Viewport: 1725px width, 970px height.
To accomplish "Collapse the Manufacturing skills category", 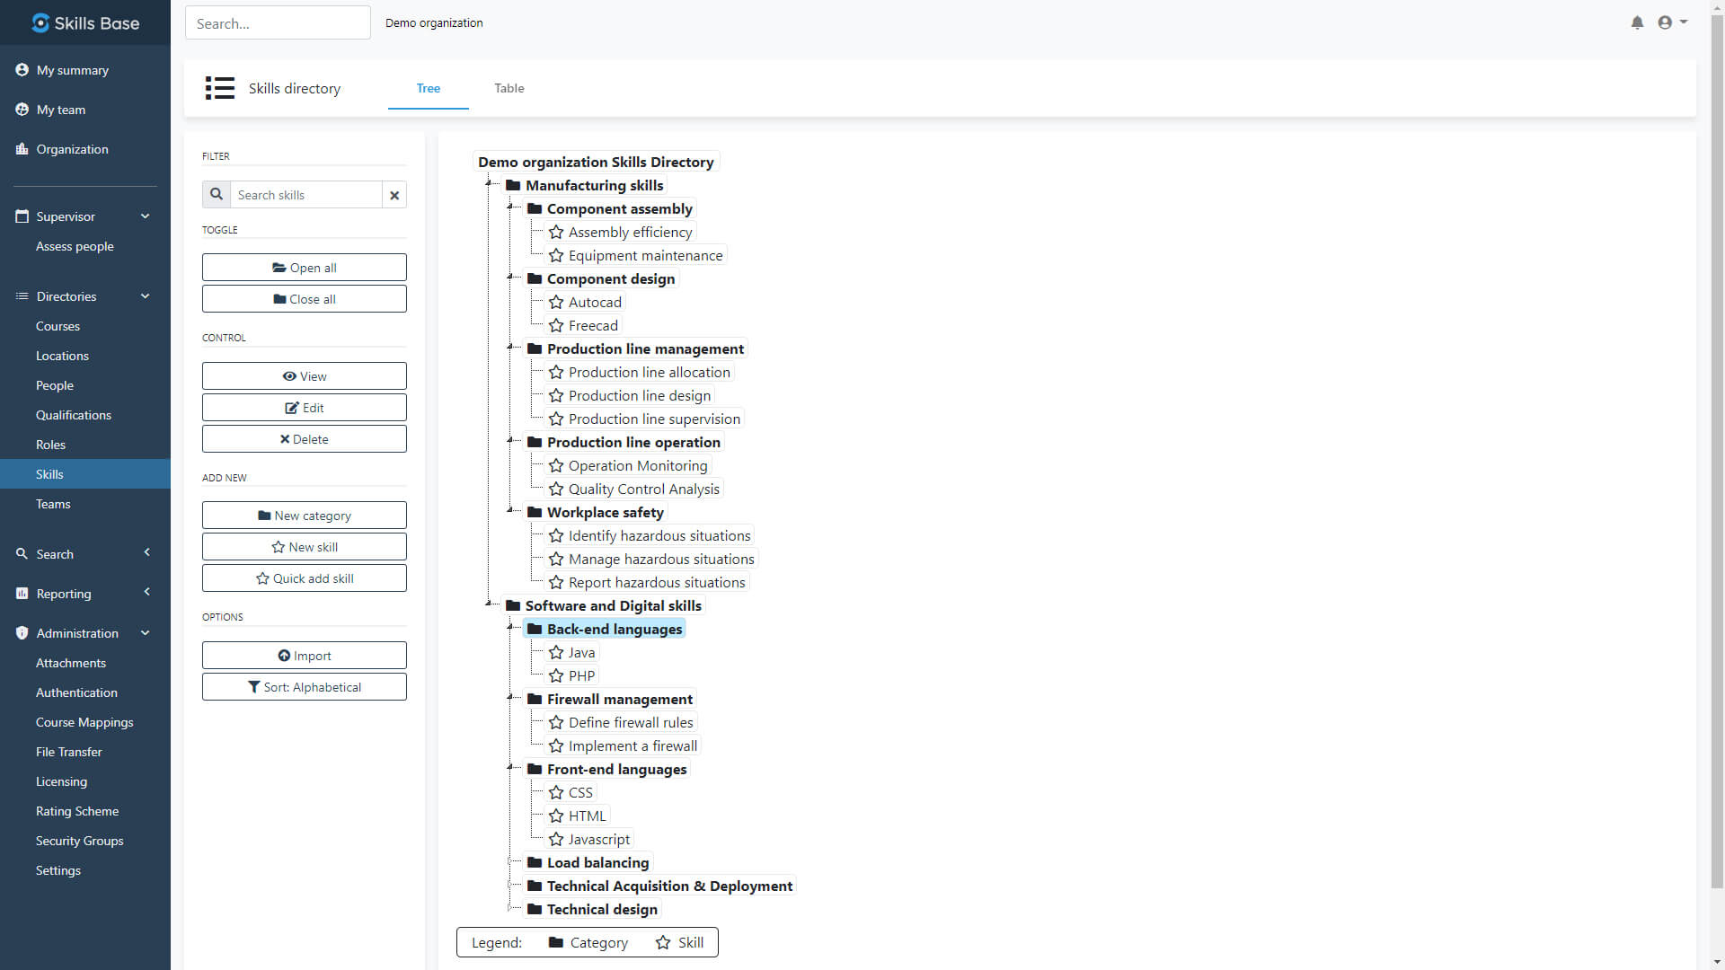I will pos(490,182).
